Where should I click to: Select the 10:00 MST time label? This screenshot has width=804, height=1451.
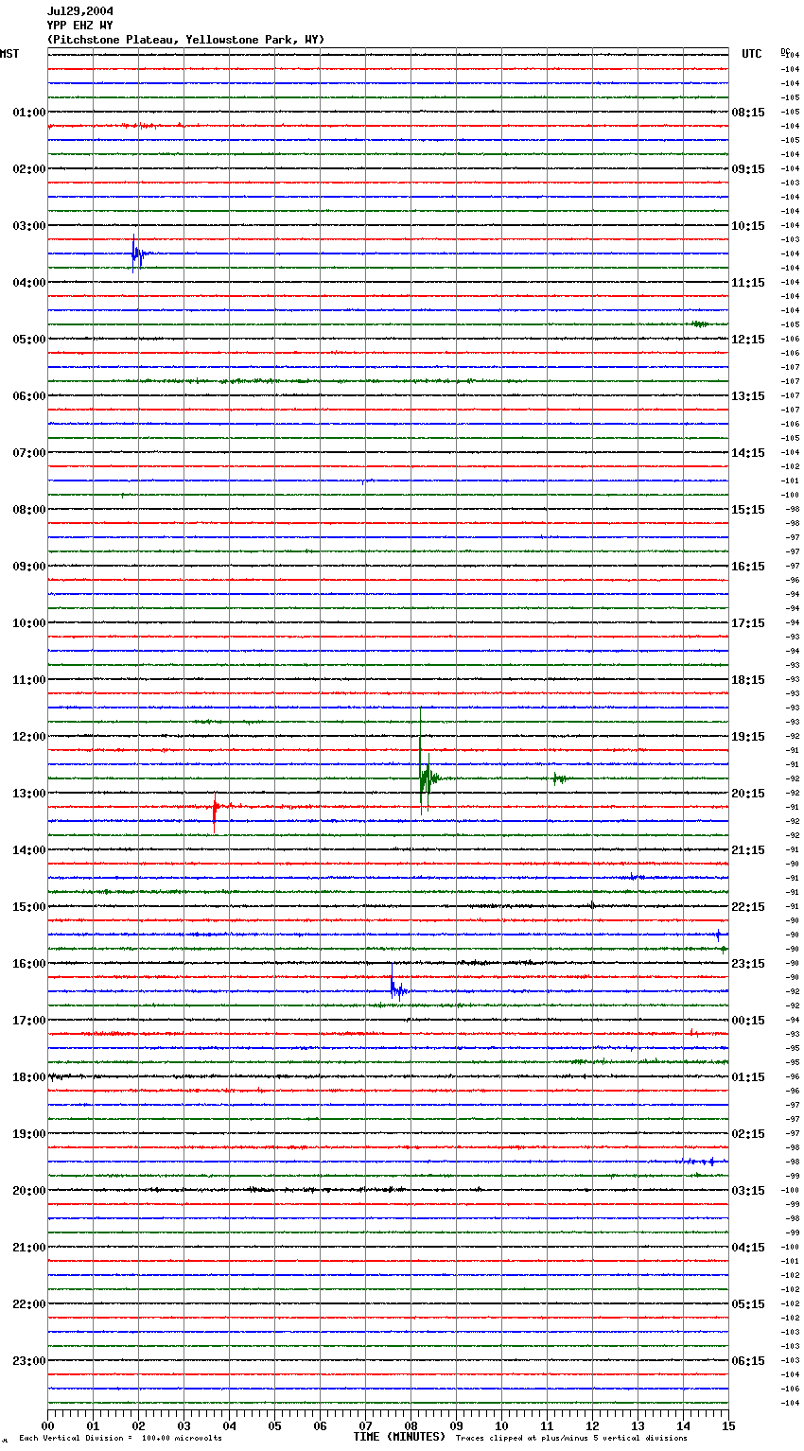[x=29, y=623]
